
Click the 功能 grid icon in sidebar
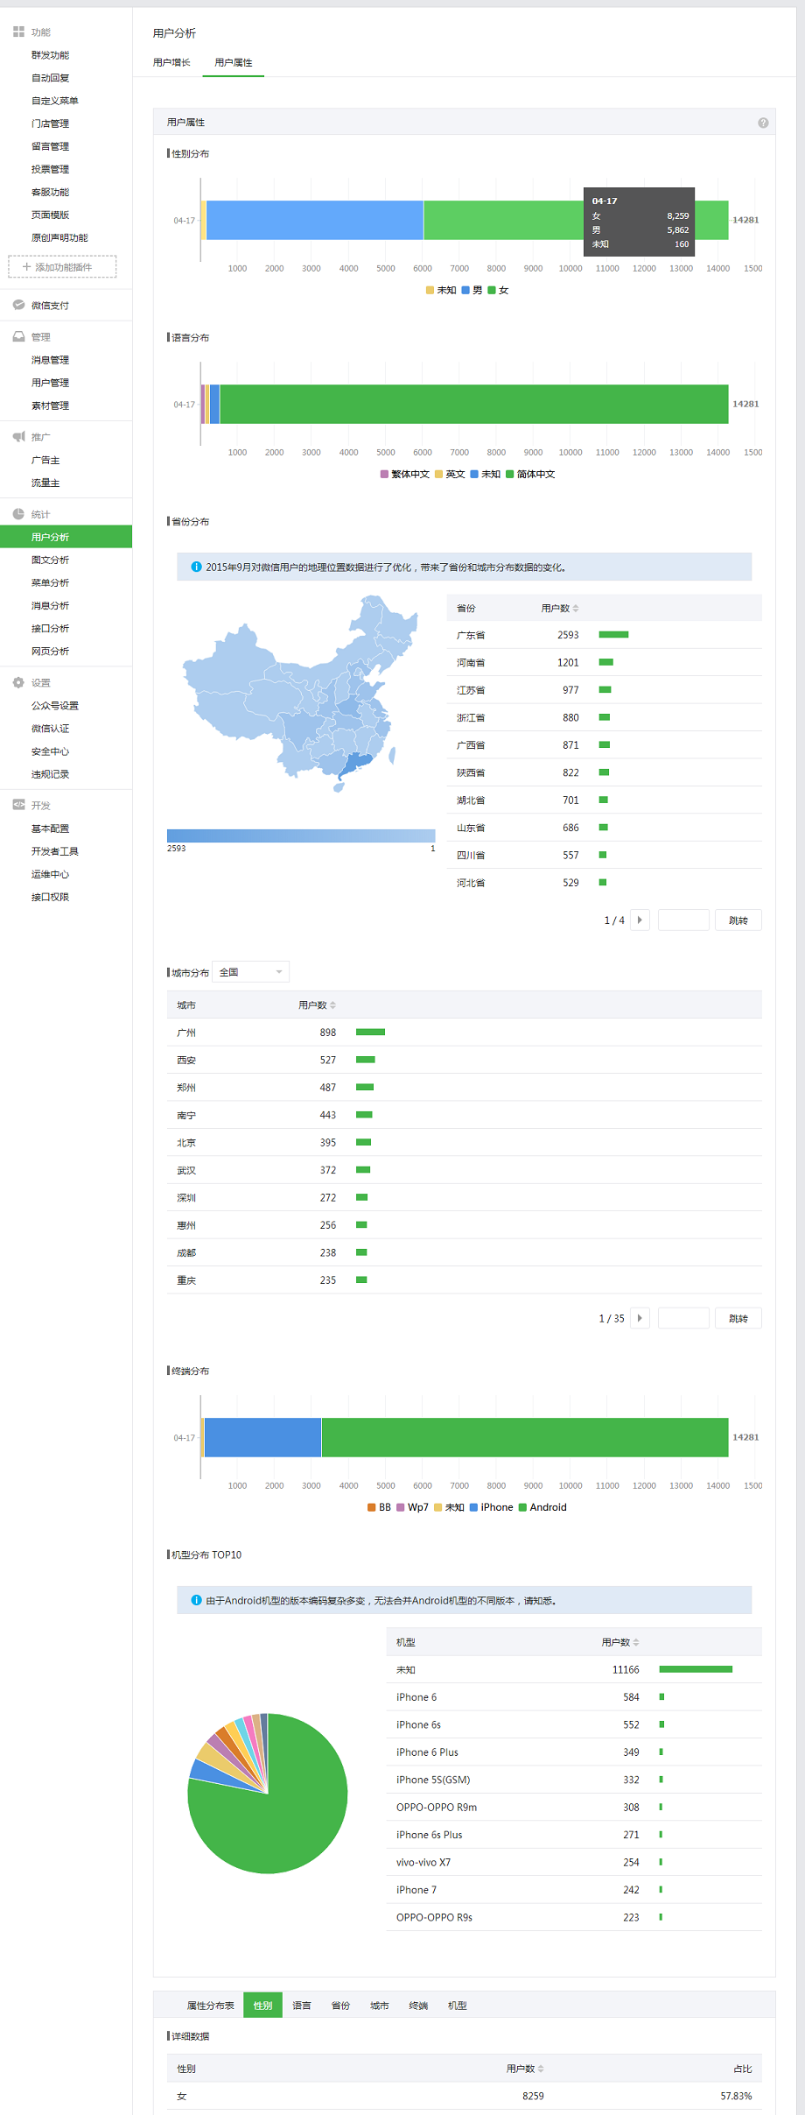[x=18, y=32]
